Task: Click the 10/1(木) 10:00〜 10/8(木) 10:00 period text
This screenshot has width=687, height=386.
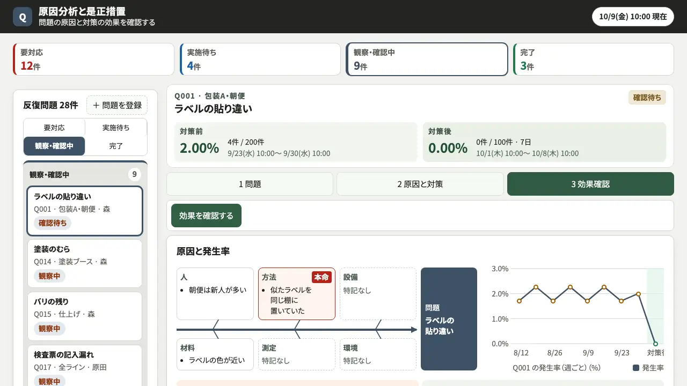Action: pyautogui.click(x=527, y=153)
